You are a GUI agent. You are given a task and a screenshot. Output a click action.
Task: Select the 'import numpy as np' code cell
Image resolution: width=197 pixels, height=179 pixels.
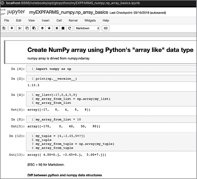click(109, 69)
